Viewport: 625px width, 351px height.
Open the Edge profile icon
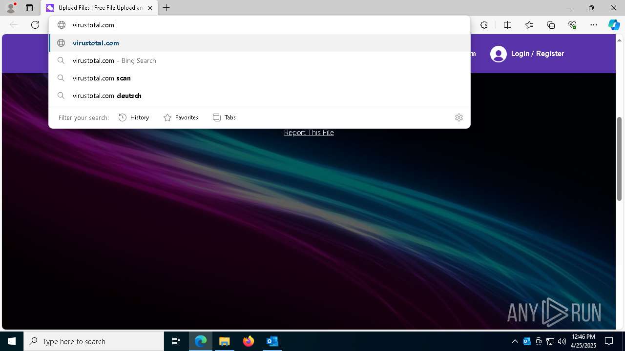11,8
